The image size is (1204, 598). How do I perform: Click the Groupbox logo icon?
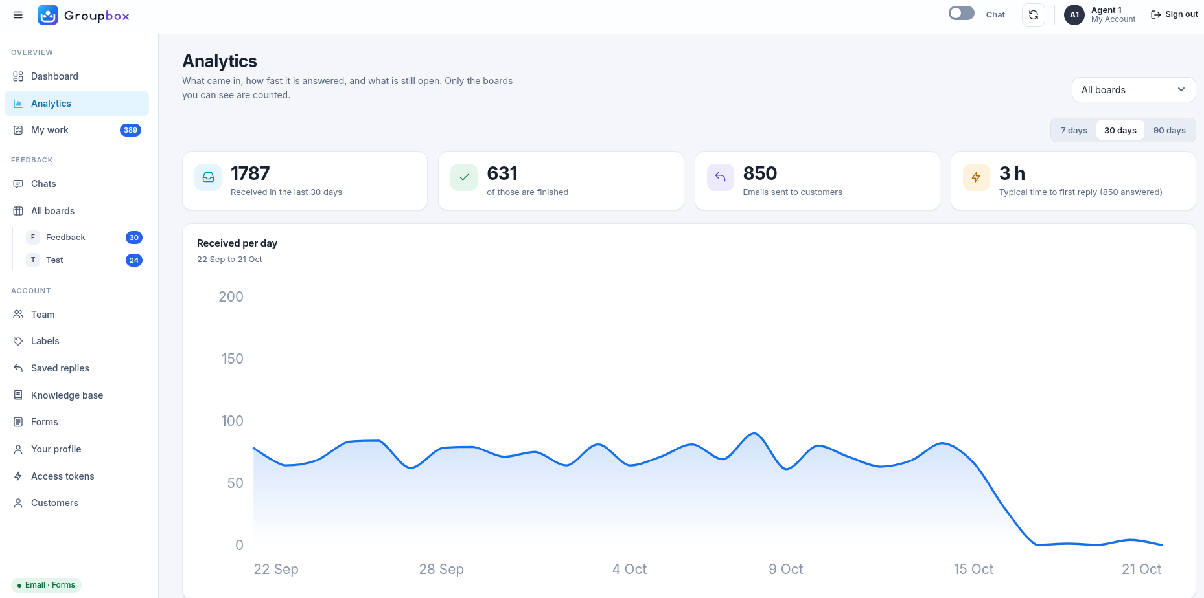[48, 15]
